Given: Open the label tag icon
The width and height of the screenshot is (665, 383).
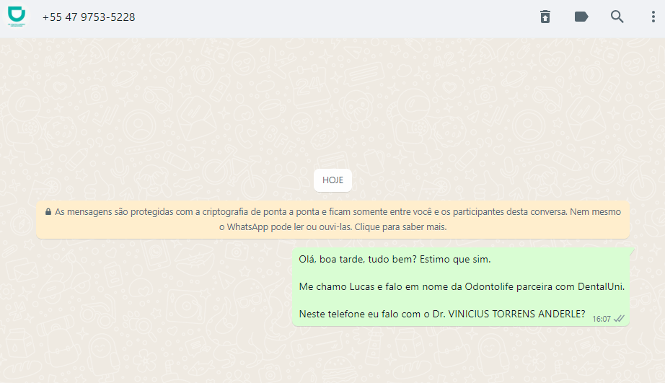Looking at the screenshot, I should (581, 17).
